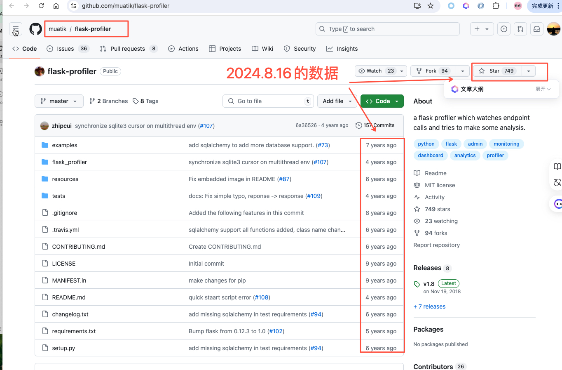562x370 pixels.
Task: Open your profile avatar menu
Action: 553,29
